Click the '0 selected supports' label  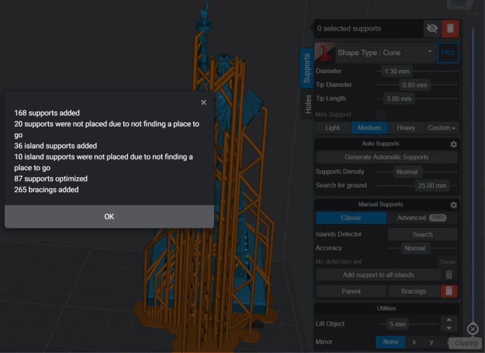coord(349,28)
